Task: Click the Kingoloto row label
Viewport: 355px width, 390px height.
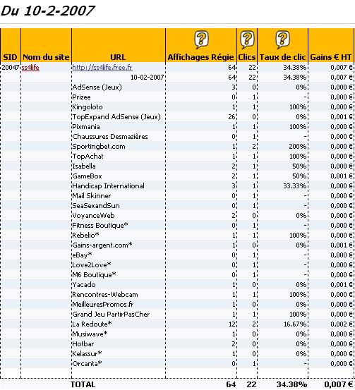Action: 88,107
